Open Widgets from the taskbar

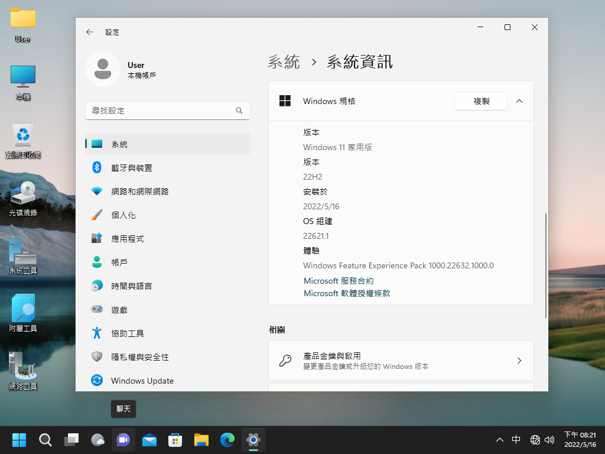(x=97, y=440)
